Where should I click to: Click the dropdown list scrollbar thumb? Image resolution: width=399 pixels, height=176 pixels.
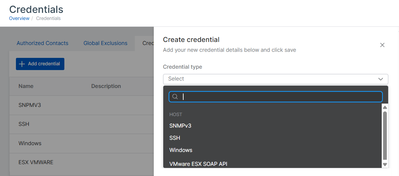point(385,135)
